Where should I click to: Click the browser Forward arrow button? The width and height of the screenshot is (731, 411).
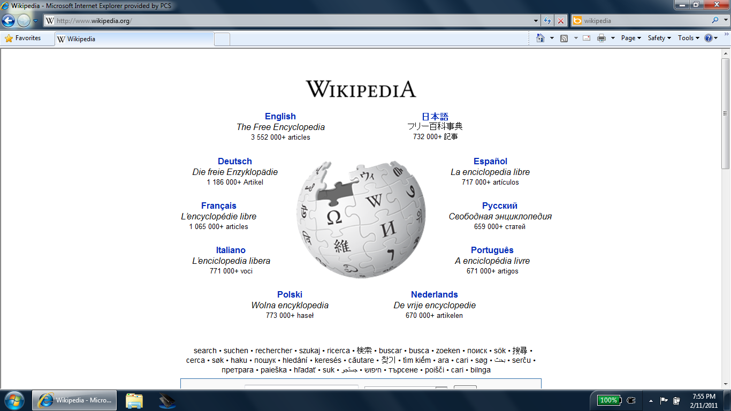[24, 21]
